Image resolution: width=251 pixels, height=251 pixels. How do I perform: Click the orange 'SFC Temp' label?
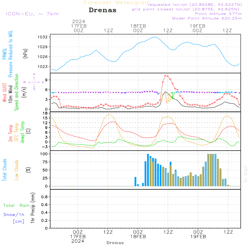[x=17, y=132]
